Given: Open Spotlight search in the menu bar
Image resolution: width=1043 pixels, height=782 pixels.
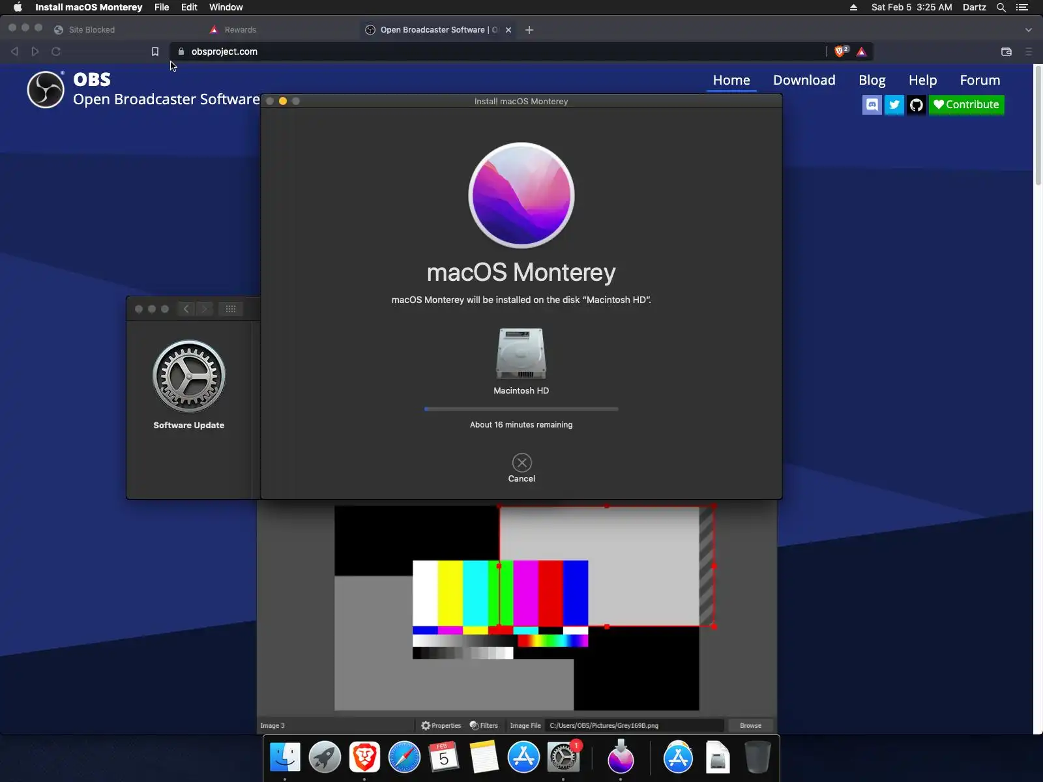Looking at the screenshot, I should (1001, 7).
